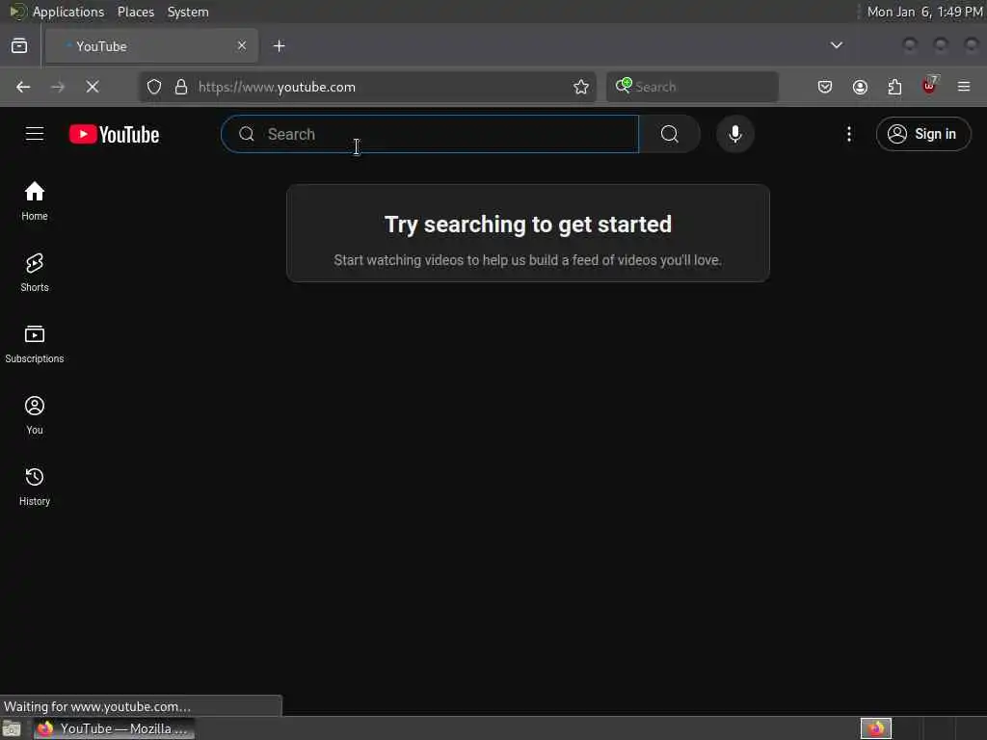The image size is (987, 740).
Task: Open a new browser tab
Action: pyautogui.click(x=279, y=46)
